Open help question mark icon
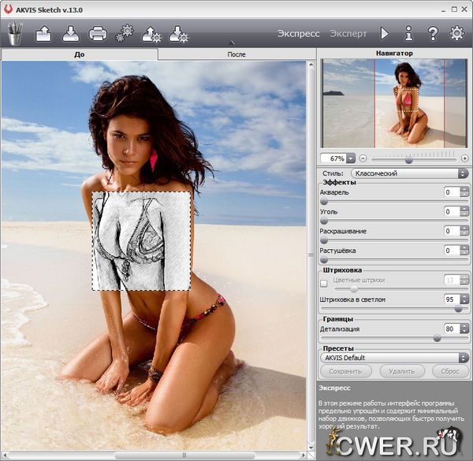The image size is (473, 461). point(432,34)
